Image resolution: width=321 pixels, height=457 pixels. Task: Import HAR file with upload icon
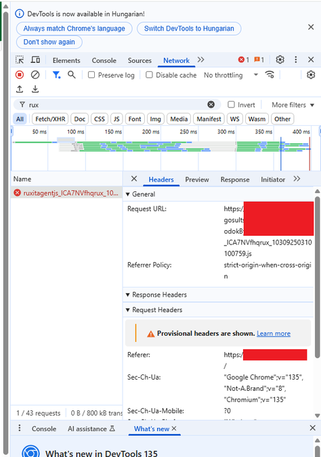point(20,89)
